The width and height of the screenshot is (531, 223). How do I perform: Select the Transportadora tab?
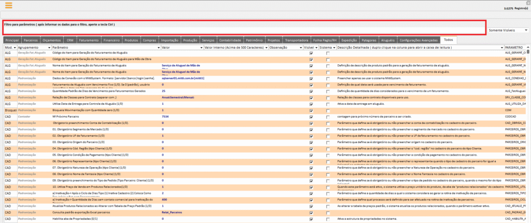pos(297,40)
